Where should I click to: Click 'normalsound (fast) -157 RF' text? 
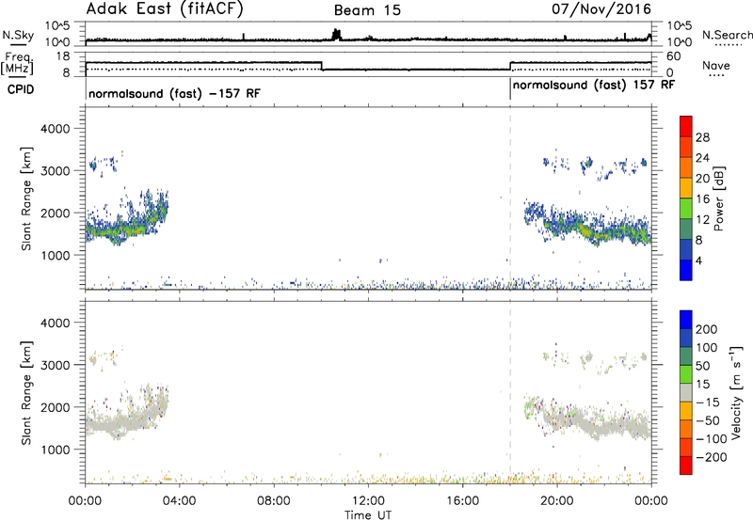[174, 93]
